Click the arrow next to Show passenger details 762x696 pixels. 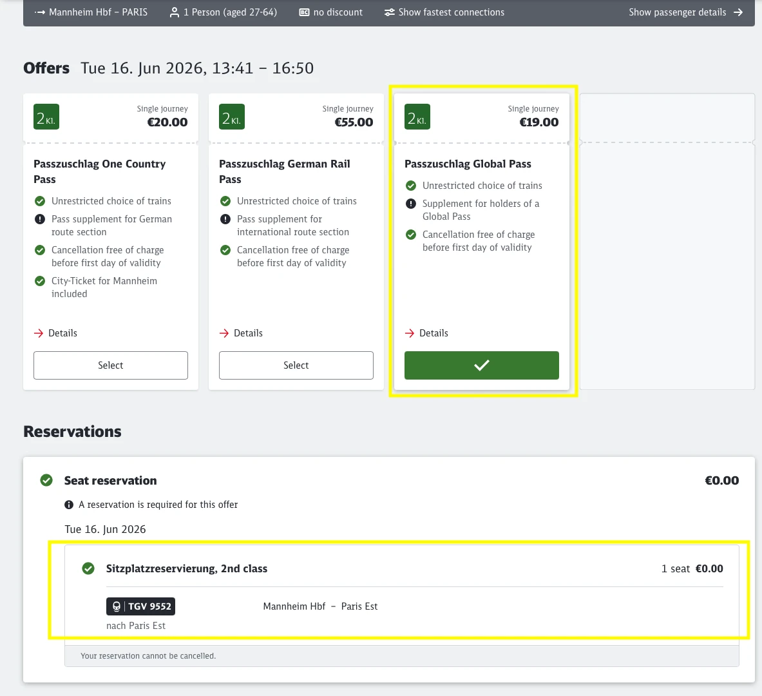pyautogui.click(x=738, y=12)
